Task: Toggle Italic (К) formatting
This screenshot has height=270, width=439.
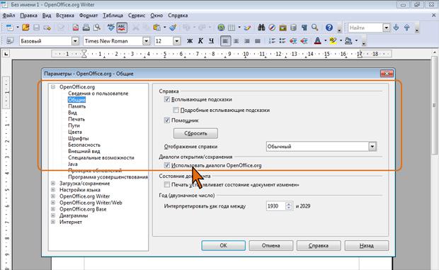Action: (x=200, y=41)
